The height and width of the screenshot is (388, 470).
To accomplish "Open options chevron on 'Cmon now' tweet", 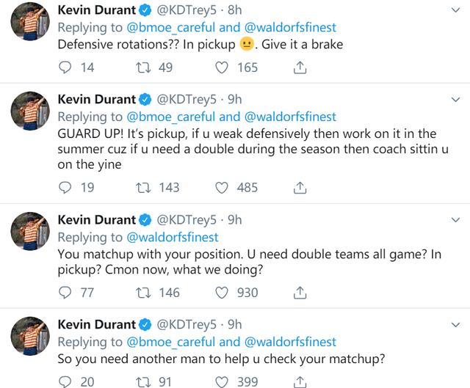I will coord(455,220).
